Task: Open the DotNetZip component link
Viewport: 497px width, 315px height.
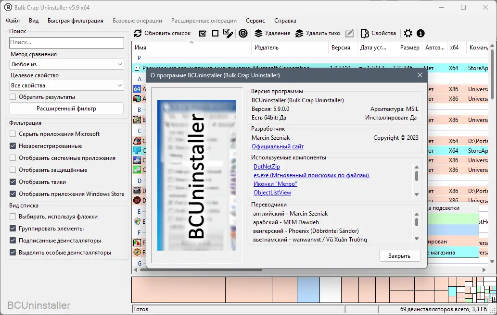Action: (267, 166)
